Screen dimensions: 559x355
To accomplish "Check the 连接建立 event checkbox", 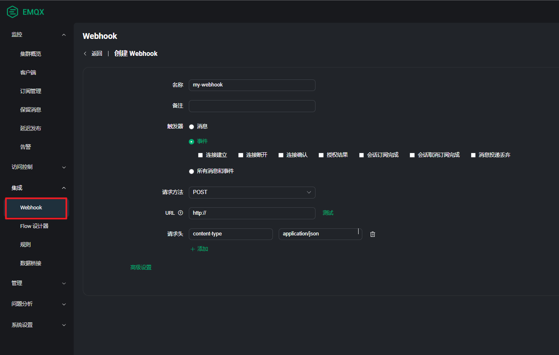I will pos(200,155).
